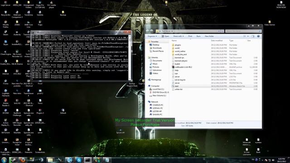This screenshot has width=290, height=163.
Task: Launch Skype from the desktop
Action: point(5,43)
